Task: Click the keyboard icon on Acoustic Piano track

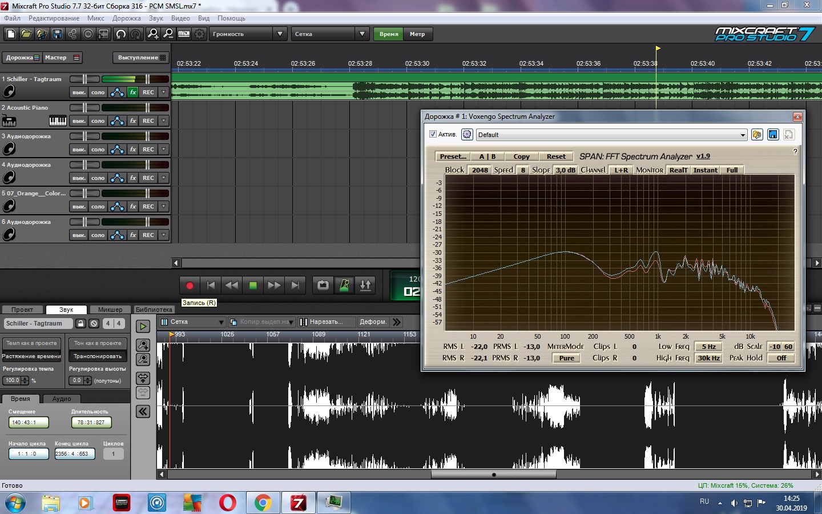Action: 58,121
